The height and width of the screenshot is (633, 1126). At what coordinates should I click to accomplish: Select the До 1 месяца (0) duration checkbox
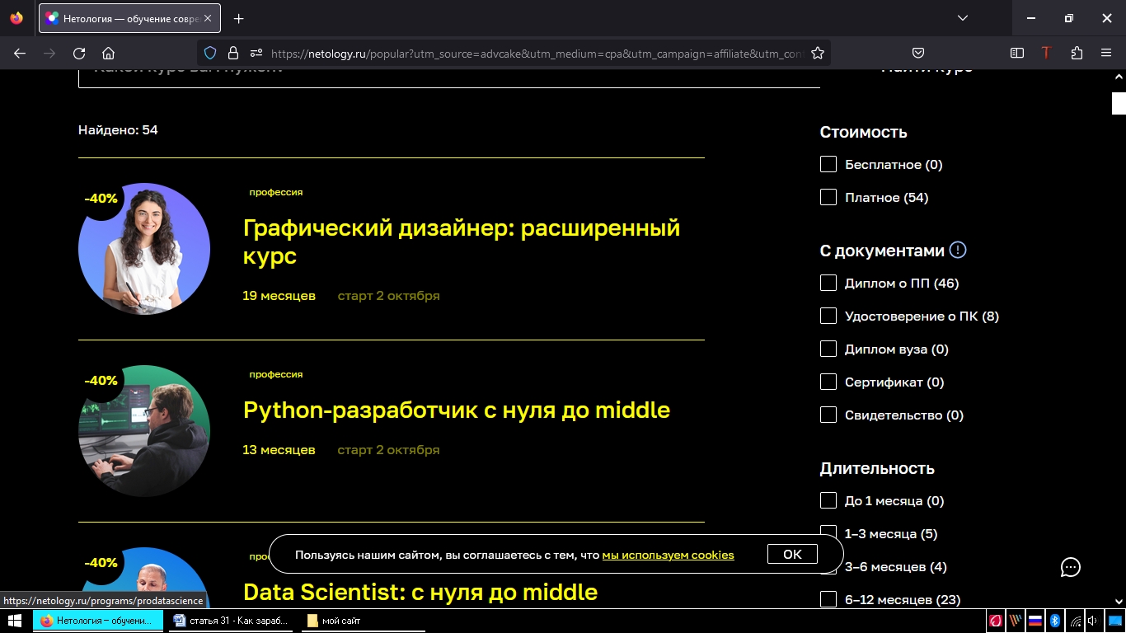(x=828, y=500)
